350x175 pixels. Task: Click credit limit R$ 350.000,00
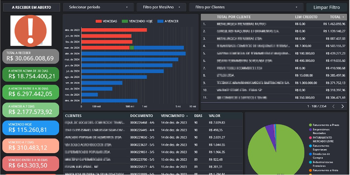[x=305, y=98]
